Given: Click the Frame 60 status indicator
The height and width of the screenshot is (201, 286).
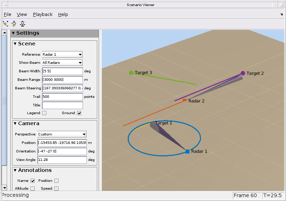Looking at the screenshot, I should [x=247, y=196].
